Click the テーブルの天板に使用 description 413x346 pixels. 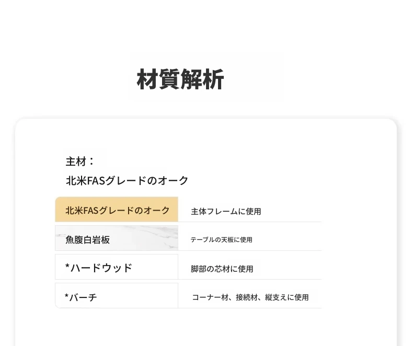221,239
